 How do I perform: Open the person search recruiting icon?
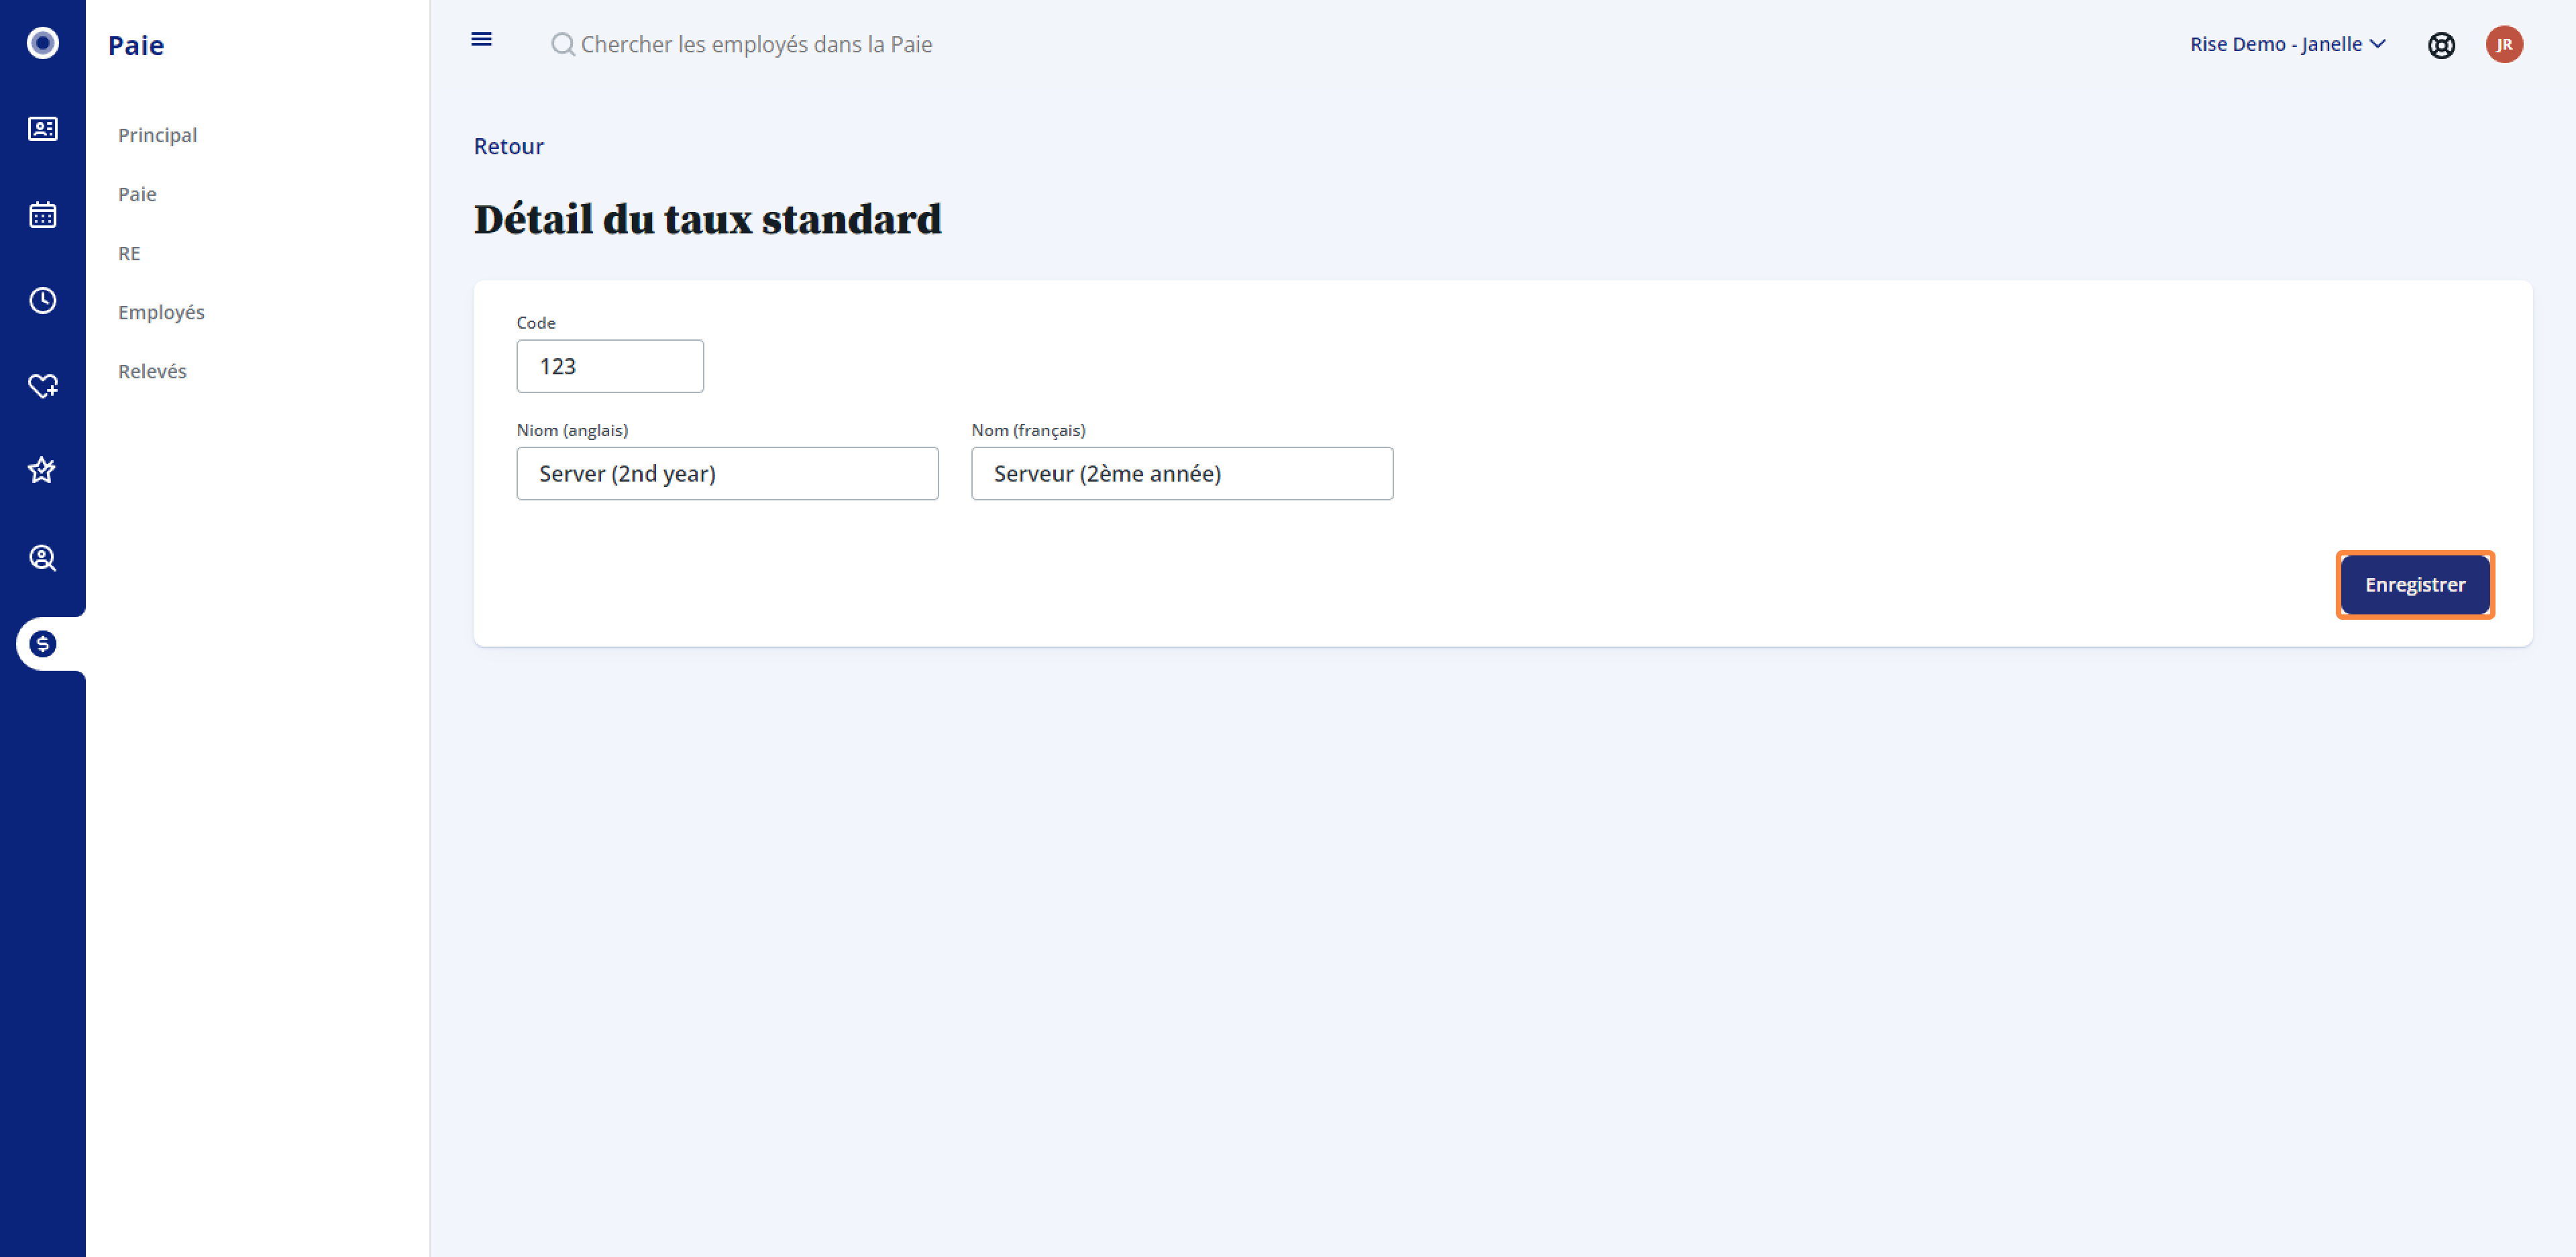tap(42, 557)
